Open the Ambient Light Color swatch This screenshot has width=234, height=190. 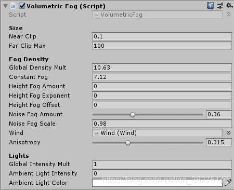pos(157,183)
